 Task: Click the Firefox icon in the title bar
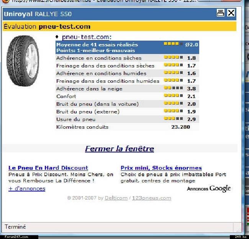click(x=6, y=1)
